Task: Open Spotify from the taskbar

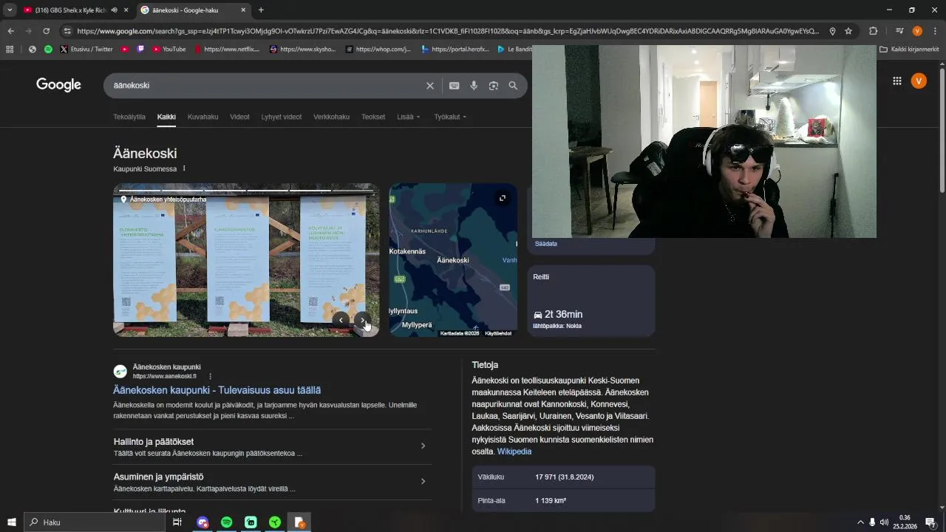Action: click(227, 522)
